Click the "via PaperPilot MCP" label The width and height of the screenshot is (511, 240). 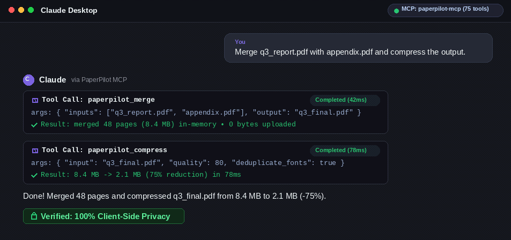coord(99,80)
